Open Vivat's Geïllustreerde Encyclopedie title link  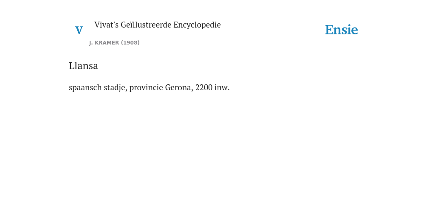[x=158, y=25]
